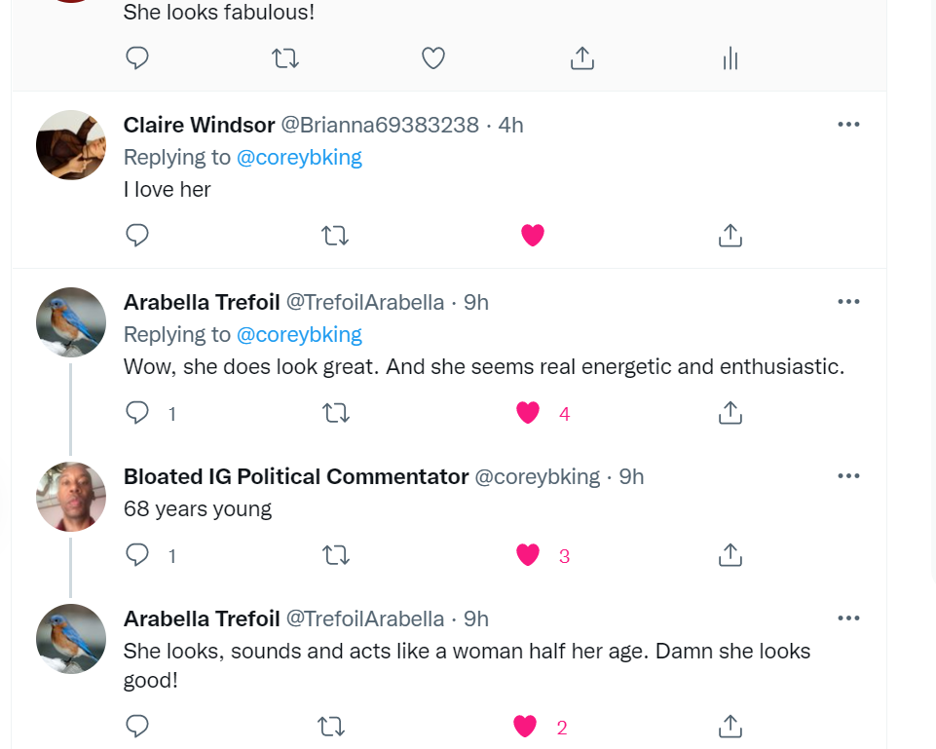Screen dimensions: 936x749
Task: Open more options for Claire Windsor's tweet
Action: [x=848, y=125]
